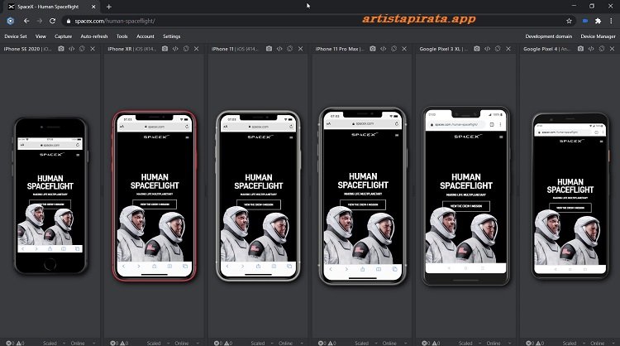This screenshot has height=346, width=620.
Task: Click the Development domain button
Action: coord(548,36)
